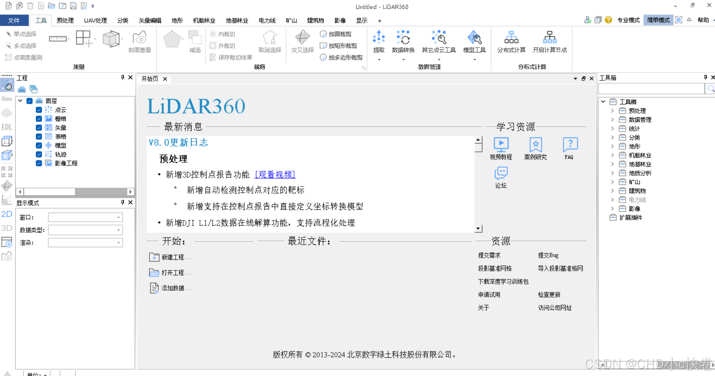Click the 减选 subtract selection icon
715x376 pixels.
coord(195,37)
